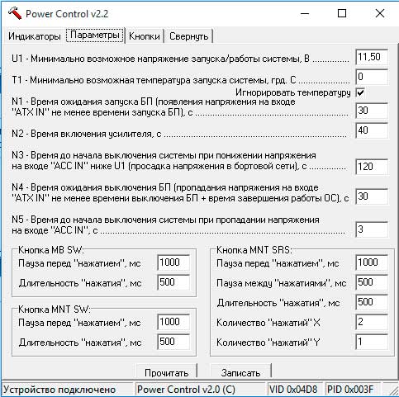Click the N5 ACC IN loss time field
This screenshot has width=399, height=397.
[x=372, y=229]
